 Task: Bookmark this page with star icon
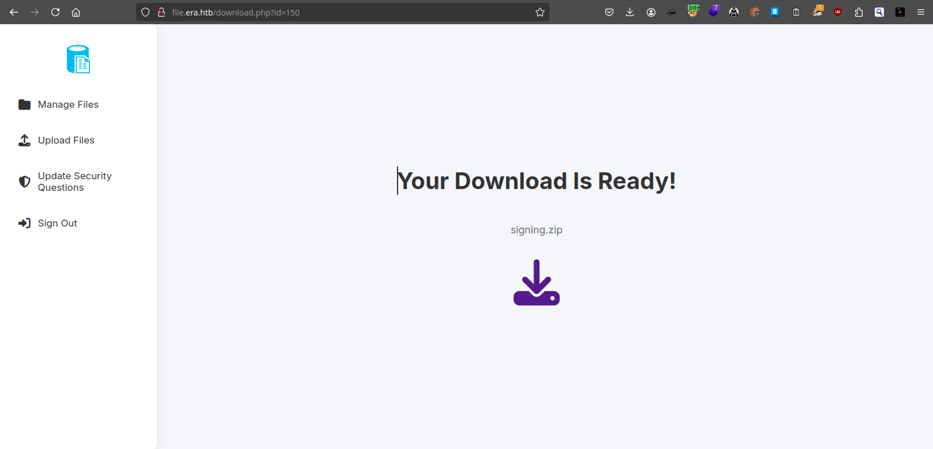[539, 12]
